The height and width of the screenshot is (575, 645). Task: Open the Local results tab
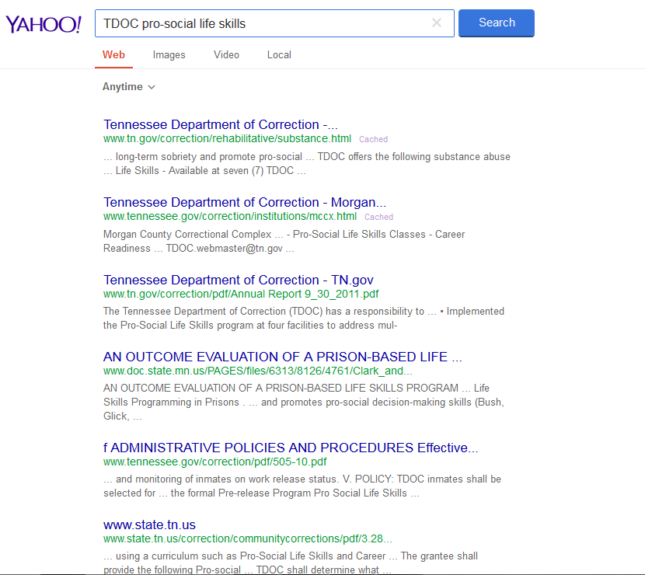coord(279,55)
